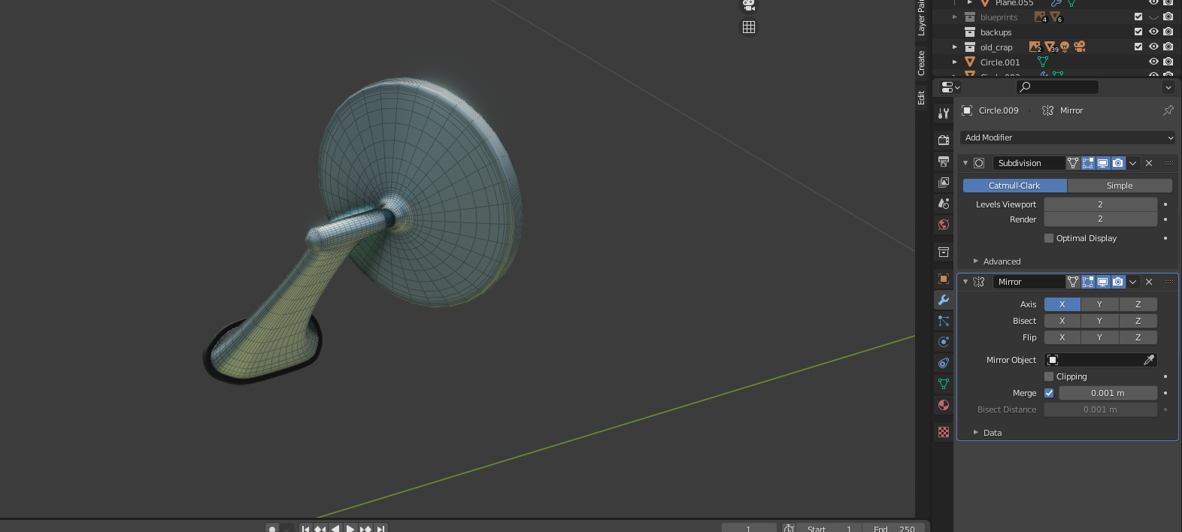Open the Material properties tab
Screen dimensions: 1182x532
944,405
